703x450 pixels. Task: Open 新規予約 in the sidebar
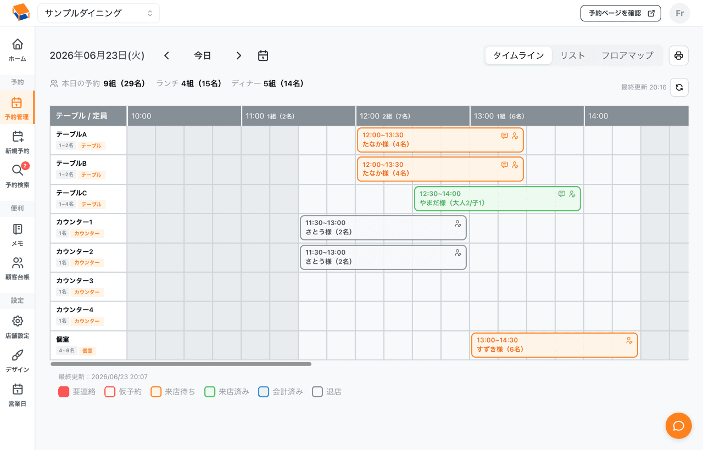tap(18, 142)
